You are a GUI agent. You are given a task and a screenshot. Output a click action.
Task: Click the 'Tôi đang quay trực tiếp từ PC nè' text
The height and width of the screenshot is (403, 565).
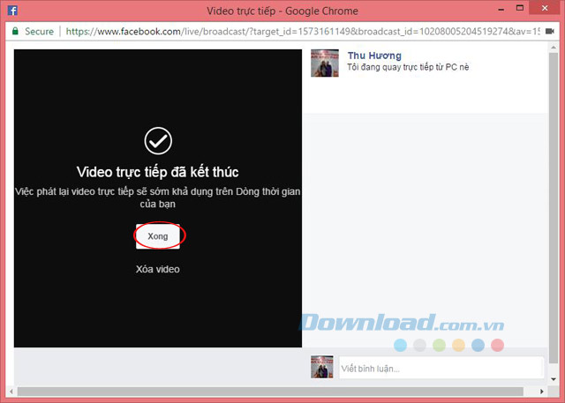point(408,67)
